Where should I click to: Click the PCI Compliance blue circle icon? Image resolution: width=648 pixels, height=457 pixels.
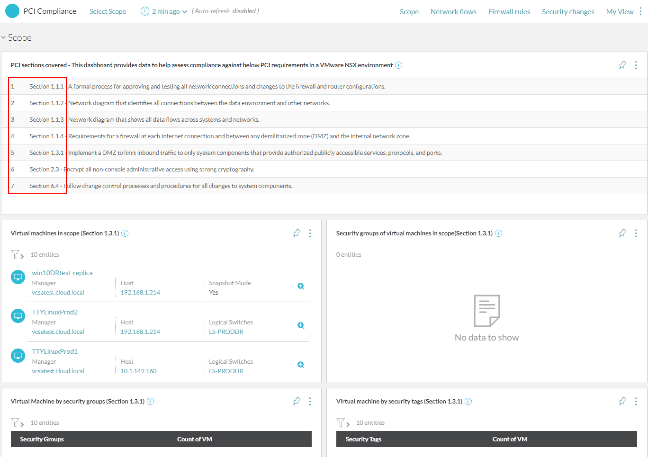click(12, 11)
